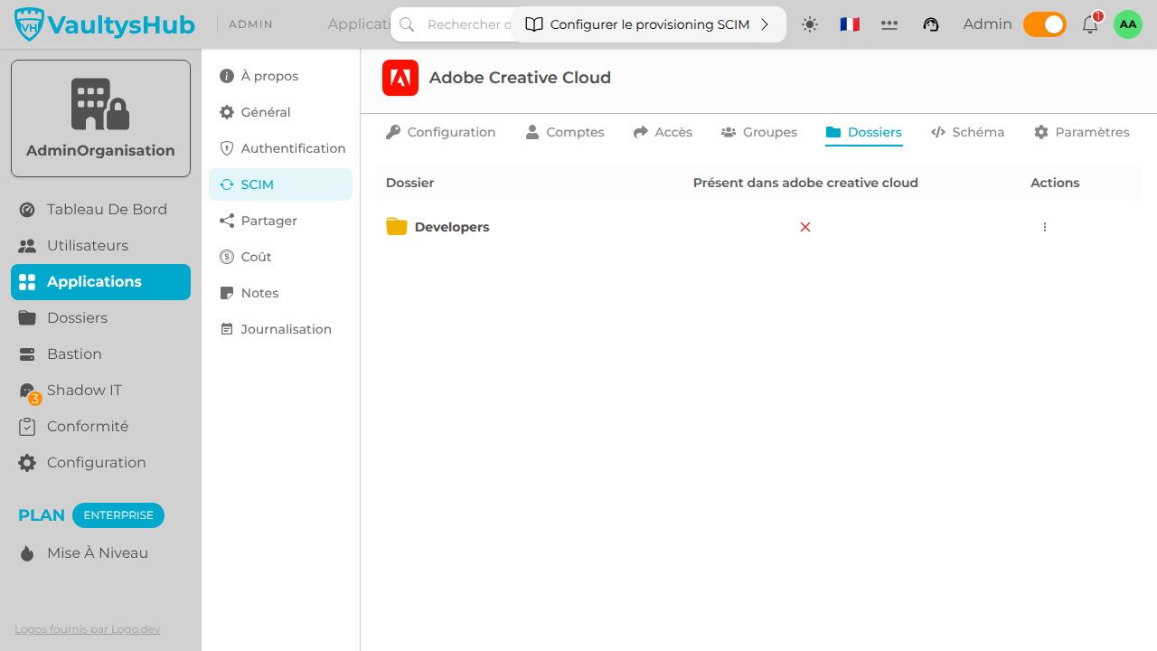
Task: Open the Developers folder row
Action: click(x=758, y=227)
